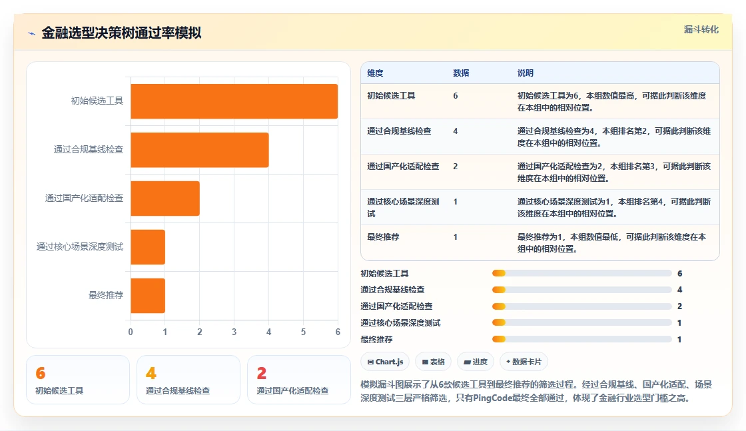The image size is (746, 431).
Task: Click the 通过国产化适配检查 bar in the chart
Action: (165, 199)
